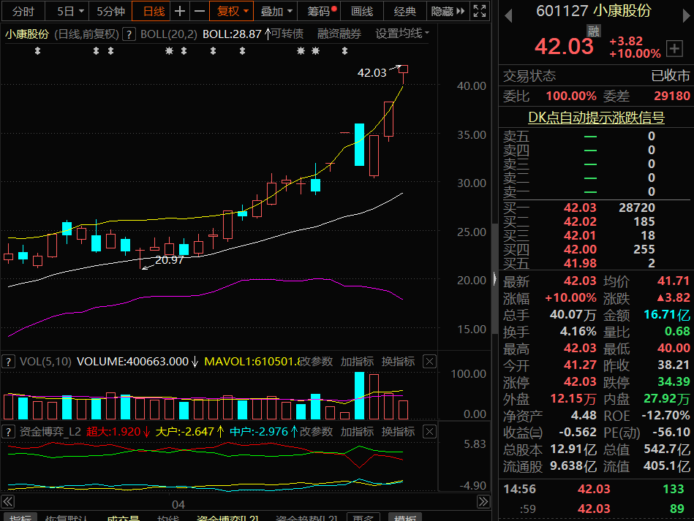Collapse the right quote panel via divider arrow
Screen dimensions: 694x521
(x=495, y=278)
